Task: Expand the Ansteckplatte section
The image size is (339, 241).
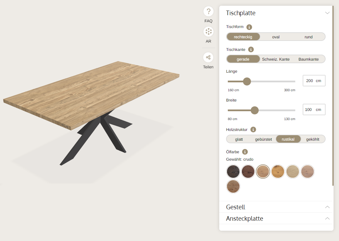Action: tap(276, 218)
